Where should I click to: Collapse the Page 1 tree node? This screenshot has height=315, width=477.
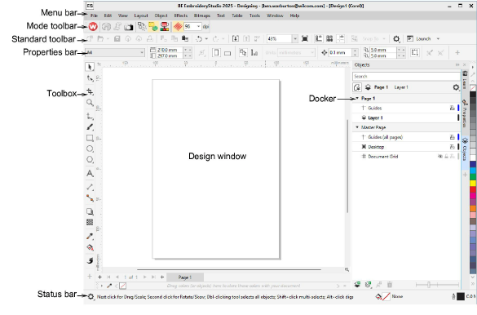pyautogui.click(x=357, y=98)
